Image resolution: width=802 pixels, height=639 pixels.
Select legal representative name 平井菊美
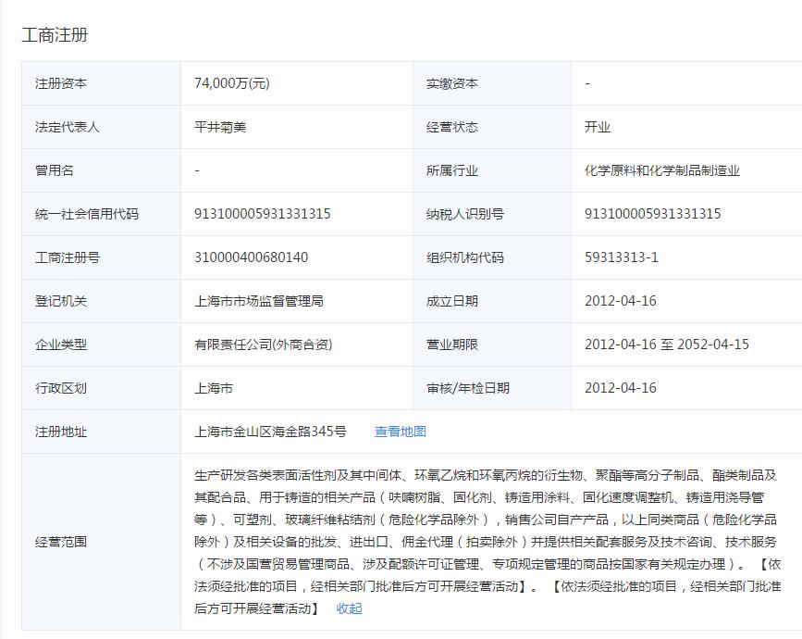click(220, 127)
